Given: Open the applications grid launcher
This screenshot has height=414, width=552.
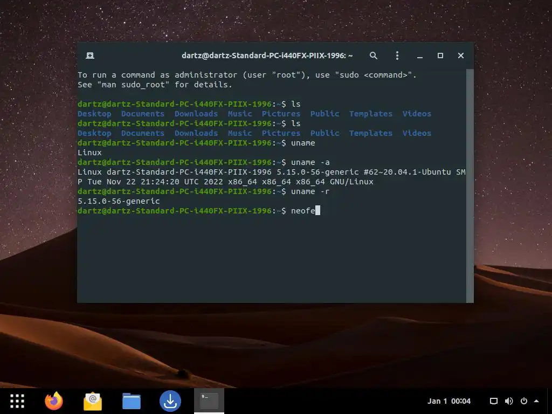Looking at the screenshot, I should 17,401.
